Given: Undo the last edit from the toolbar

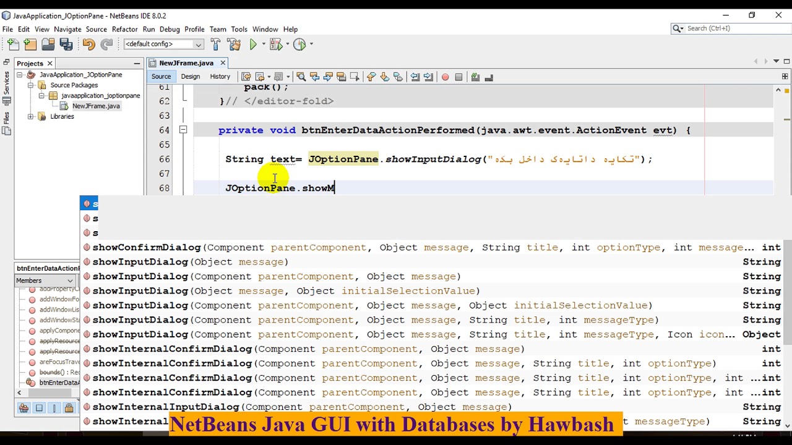Looking at the screenshot, I should (x=88, y=44).
